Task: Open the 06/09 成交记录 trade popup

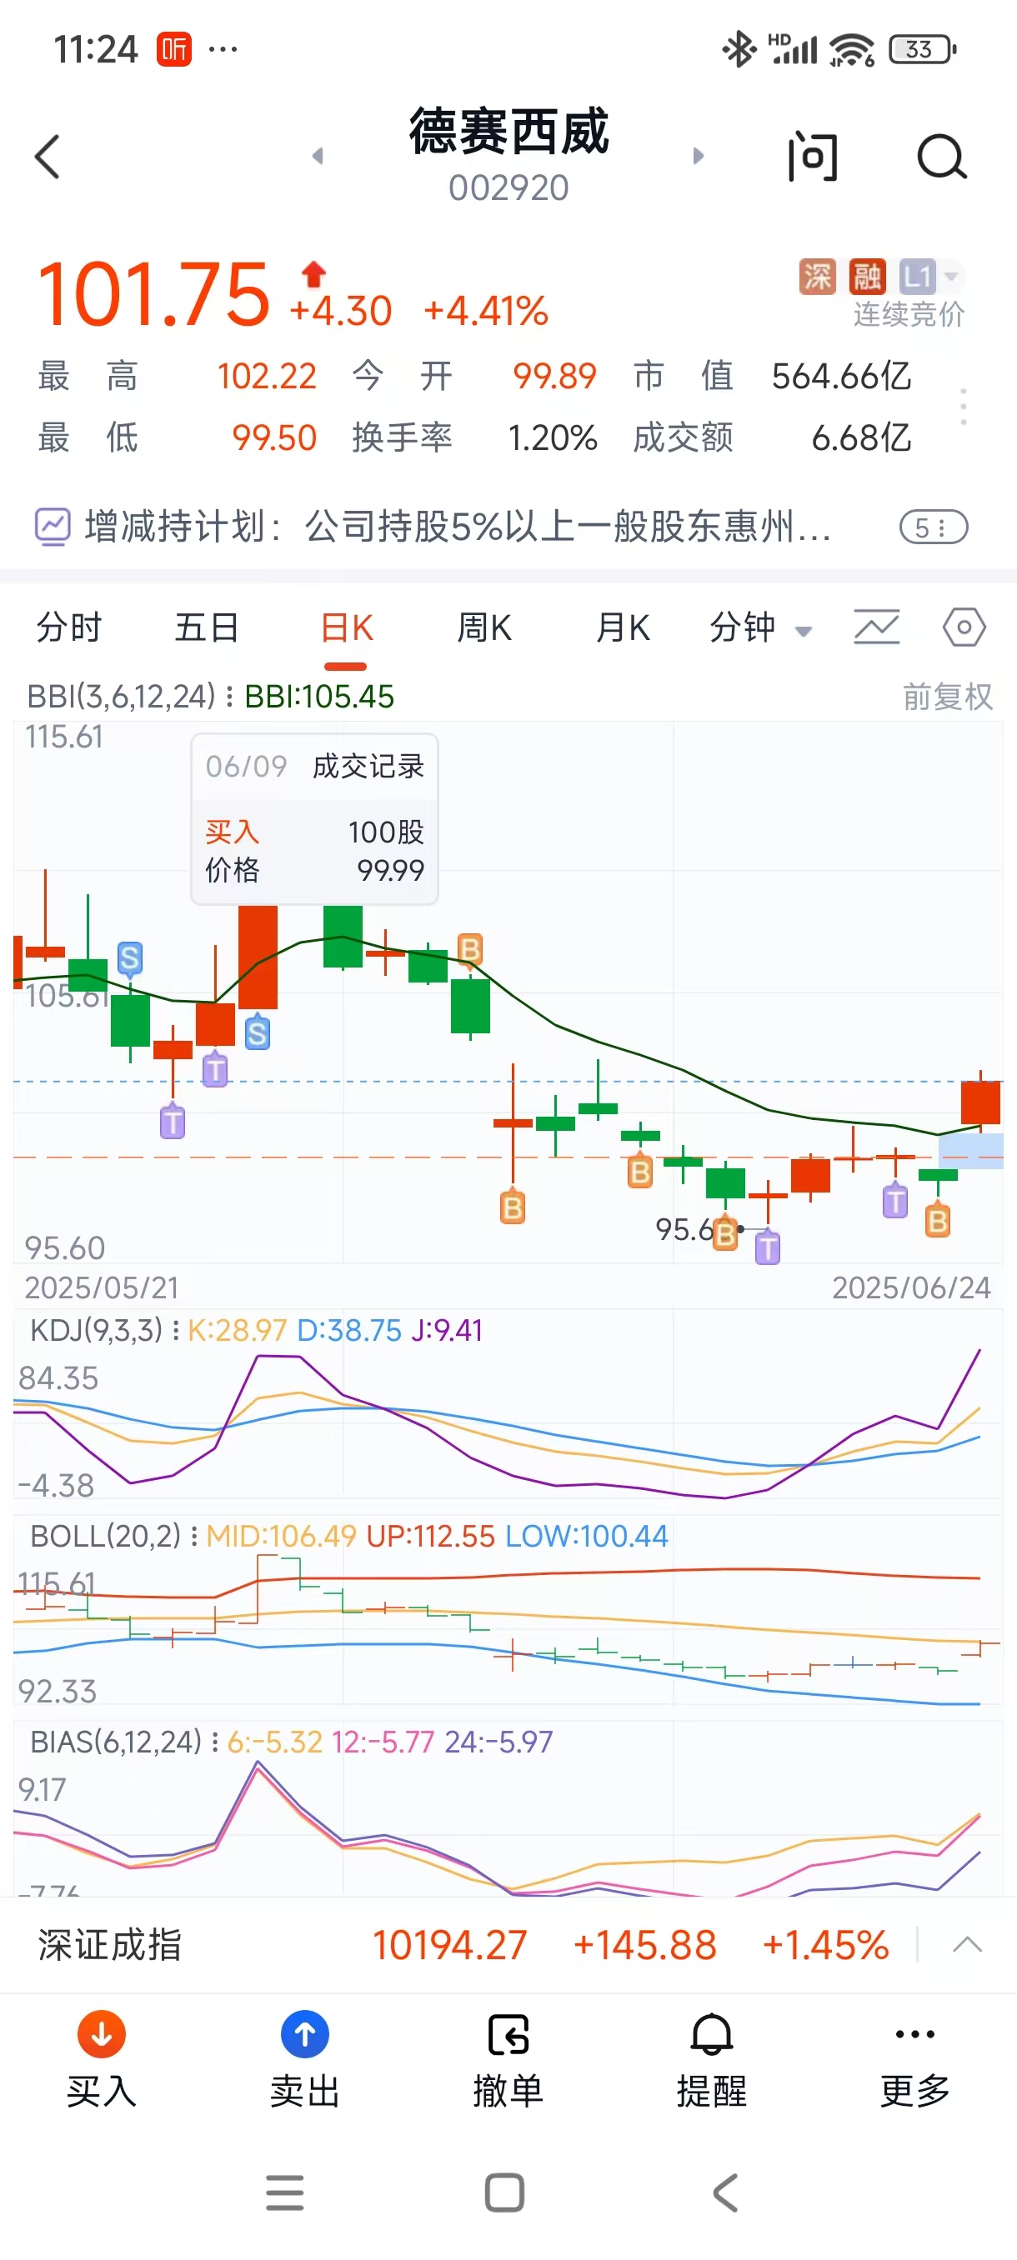Action: tap(314, 818)
